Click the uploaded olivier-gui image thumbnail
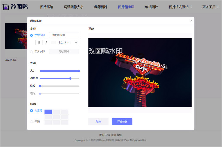Image resolution: width=222 pixels, height=147 pixels. point(16,36)
